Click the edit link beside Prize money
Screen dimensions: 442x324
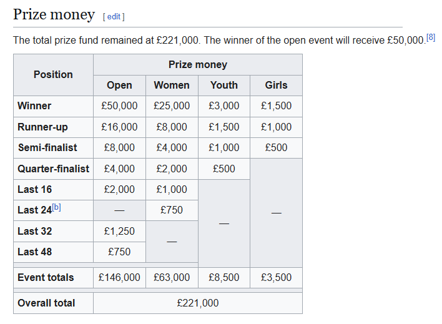point(114,17)
